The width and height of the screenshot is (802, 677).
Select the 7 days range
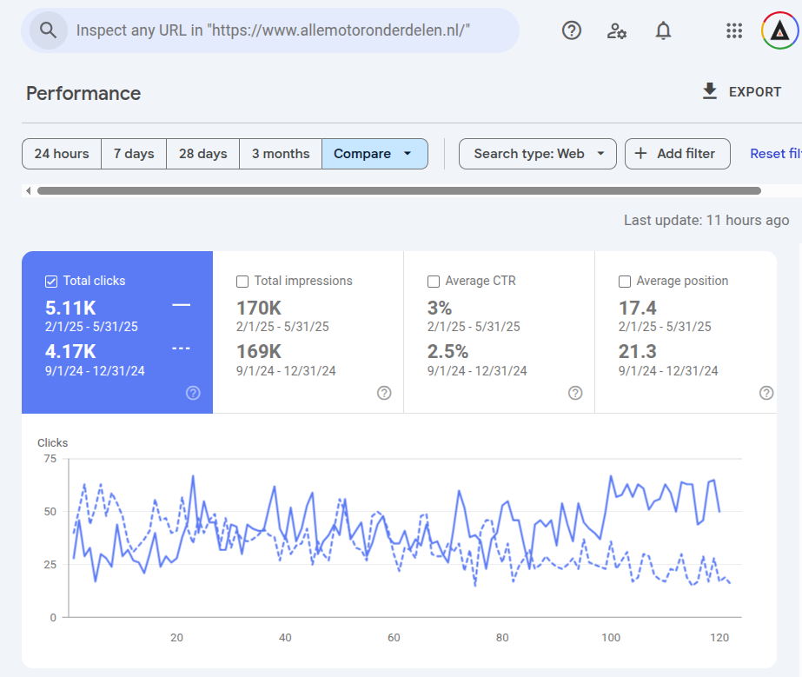[x=134, y=154]
